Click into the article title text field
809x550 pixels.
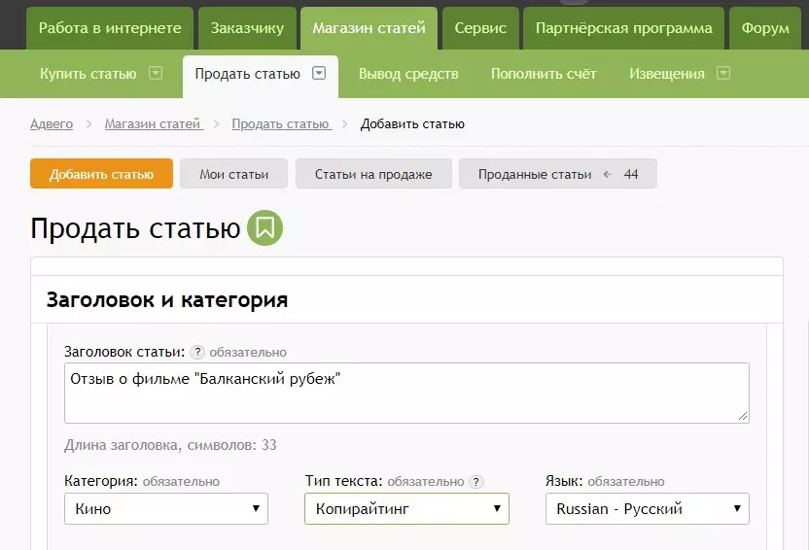click(x=406, y=393)
